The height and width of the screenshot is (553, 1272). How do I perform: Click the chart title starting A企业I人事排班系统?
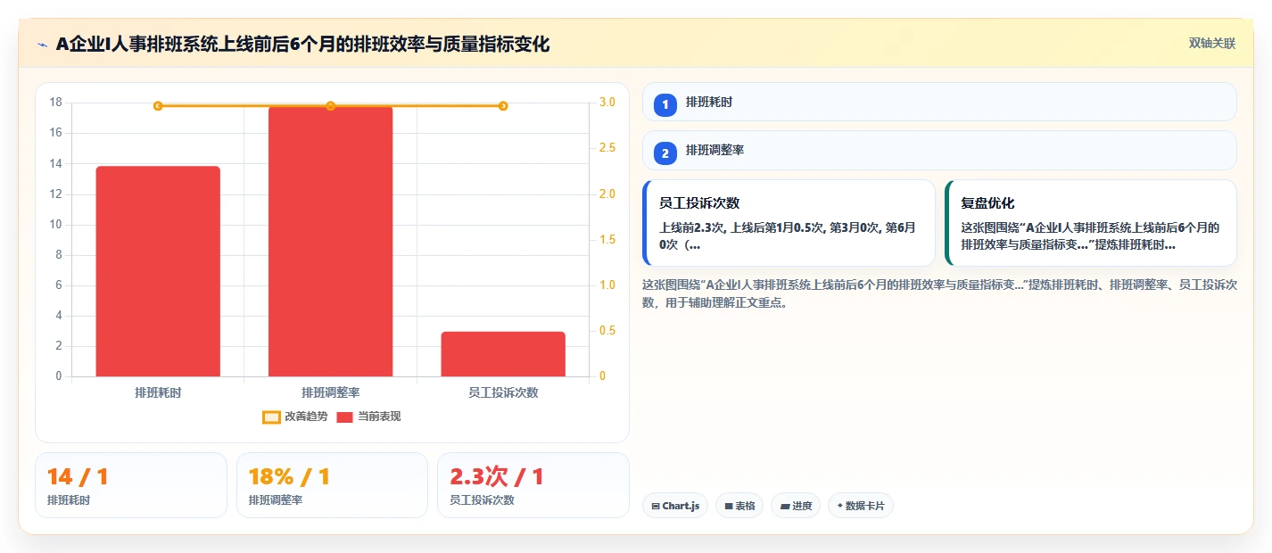302,44
